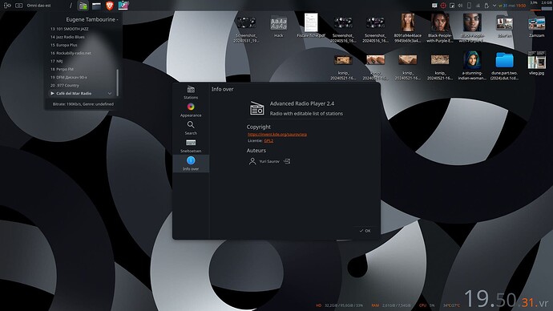Viewport: 553px width, 311px height.
Task: Click the virtual desktop pager icon
Action: tap(18, 6)
